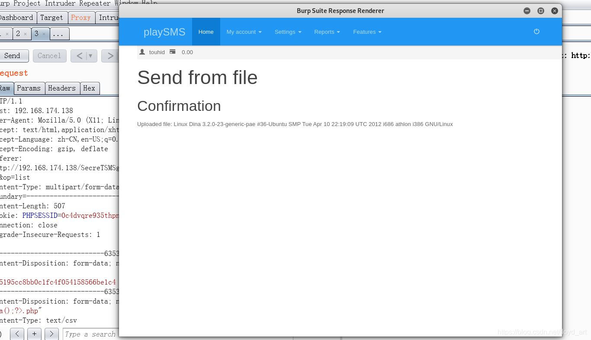
Task: Click the credit card balance icon
Action: 173,52
